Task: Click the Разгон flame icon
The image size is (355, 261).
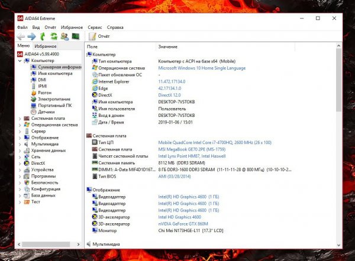Action: [34, 93]
